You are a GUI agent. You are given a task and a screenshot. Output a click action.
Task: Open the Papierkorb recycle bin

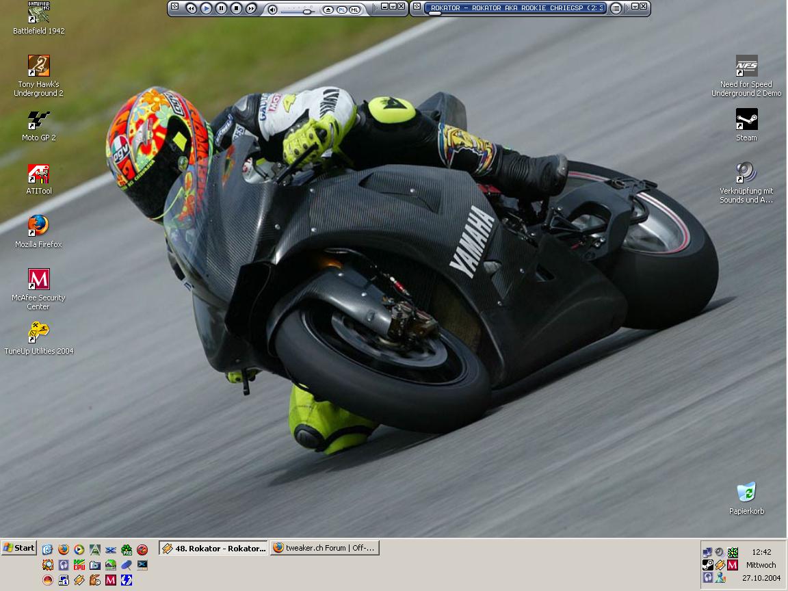coord(746,492)
